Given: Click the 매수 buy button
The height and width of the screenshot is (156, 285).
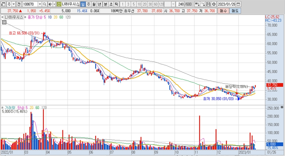Looking at the screenshot, I should pos(223,11).
